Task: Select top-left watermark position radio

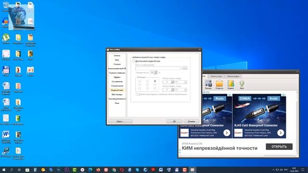Action: point(140,81)
